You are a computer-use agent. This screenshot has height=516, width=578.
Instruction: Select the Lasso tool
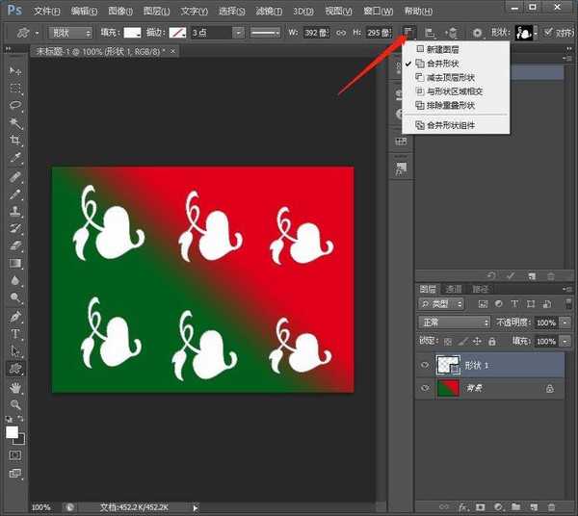(x=15, y=106)
